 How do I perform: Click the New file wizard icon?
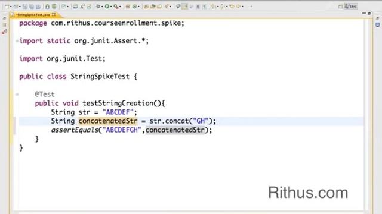[7, 7]
